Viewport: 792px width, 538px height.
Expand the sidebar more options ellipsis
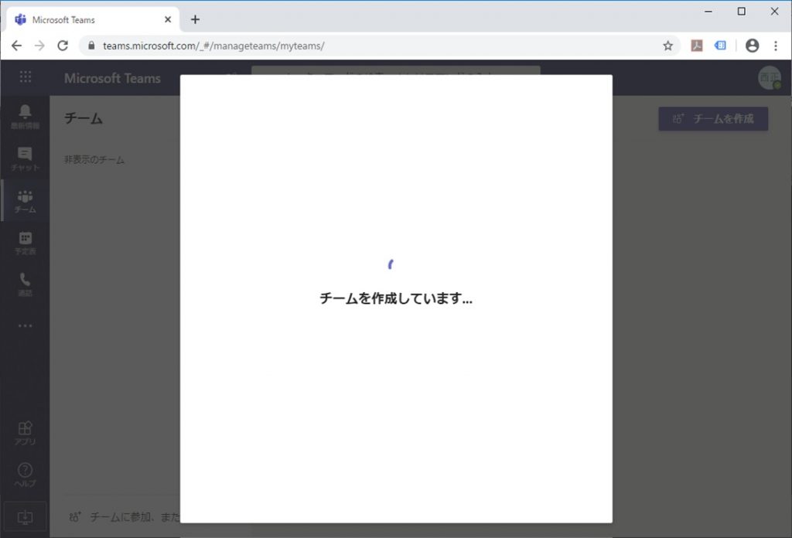tap(25, 325)
